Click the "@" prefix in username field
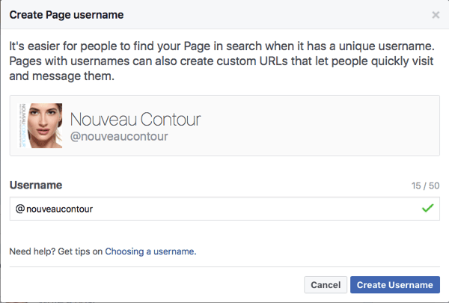The image size is (449, 303). pos(19,209)
